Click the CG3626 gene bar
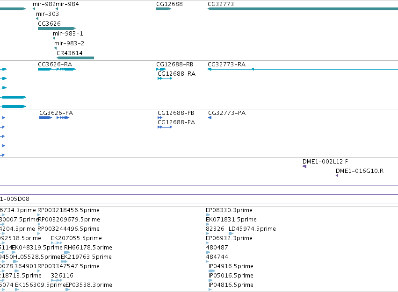The image size is (398, 292). [57, 28]
